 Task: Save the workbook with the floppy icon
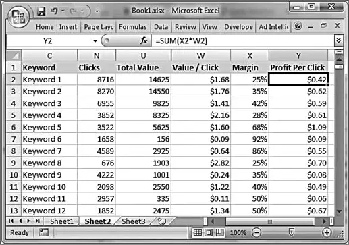pyautogui.click(x=41, y=11)
